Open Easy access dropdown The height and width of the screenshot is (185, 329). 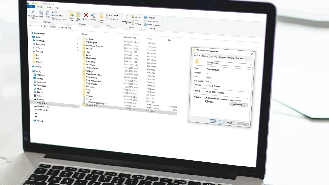(x=113, y=19)
